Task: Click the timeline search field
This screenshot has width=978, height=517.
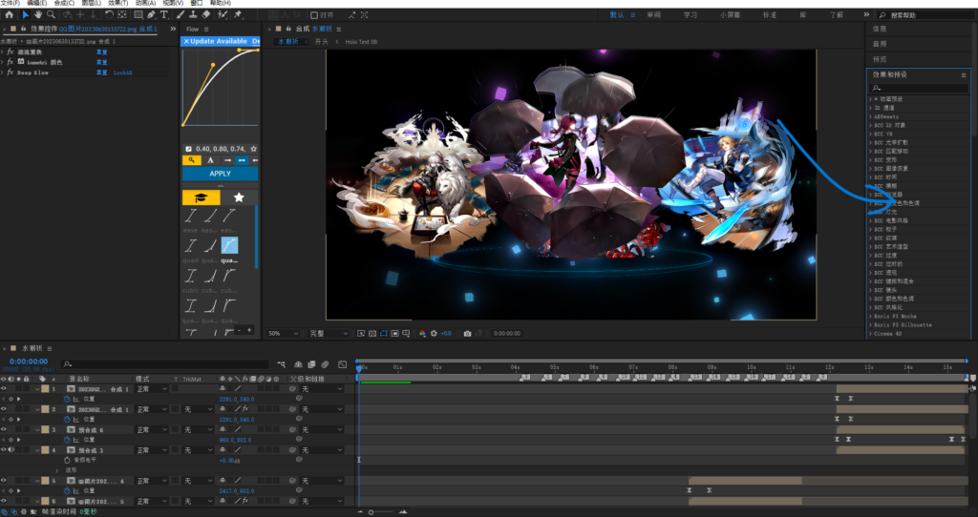Action: point(165,364)
